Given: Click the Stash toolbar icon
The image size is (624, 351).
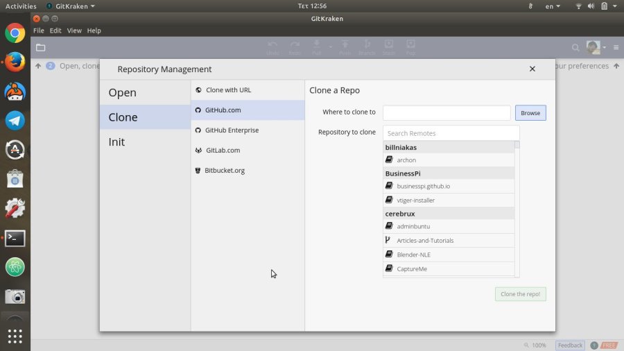Looking at the screenshot, I should tap(389, 47).
